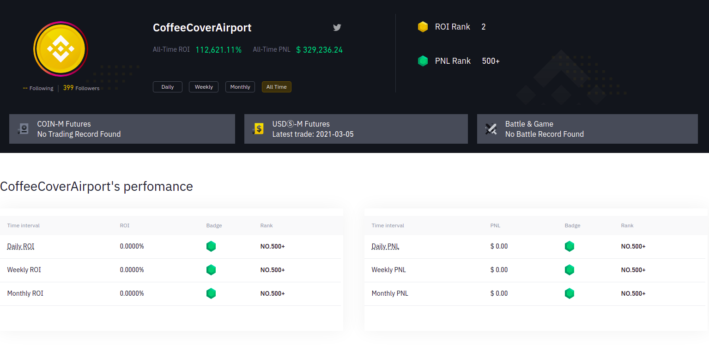
Task: Click the Weekly PNL row label
Action: click(x=389, y=270)
